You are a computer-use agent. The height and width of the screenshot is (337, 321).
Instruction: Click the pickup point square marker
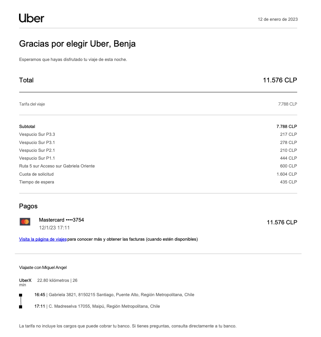pos(21,295)
